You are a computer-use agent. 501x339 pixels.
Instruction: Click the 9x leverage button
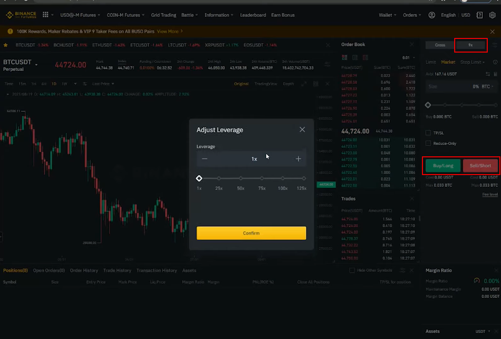(x=471, y=45)
